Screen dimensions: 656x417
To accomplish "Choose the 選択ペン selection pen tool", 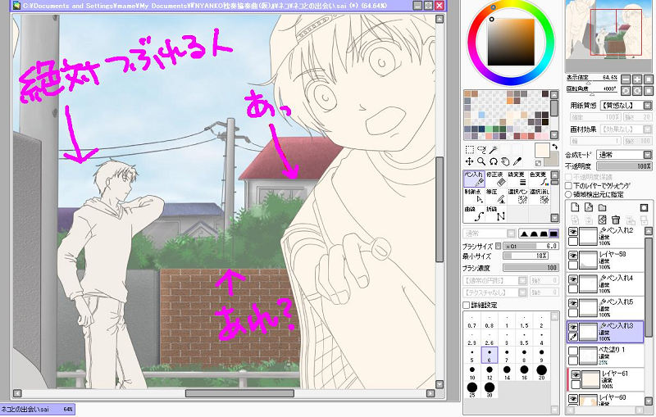I will tap(517, 197).
